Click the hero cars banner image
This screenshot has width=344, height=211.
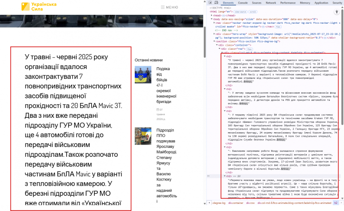(101, 21)
